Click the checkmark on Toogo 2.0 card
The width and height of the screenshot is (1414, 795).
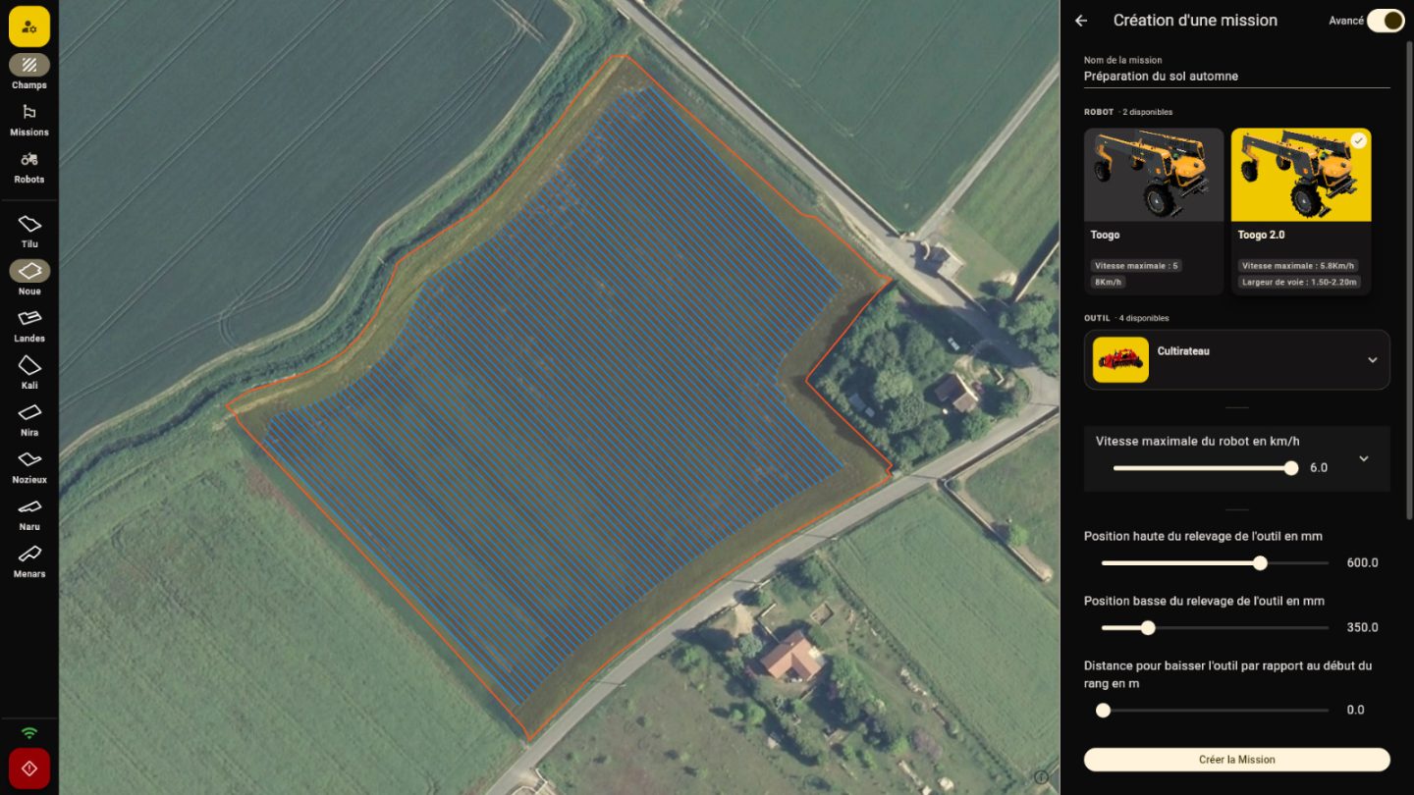(x=1358, y=141)
